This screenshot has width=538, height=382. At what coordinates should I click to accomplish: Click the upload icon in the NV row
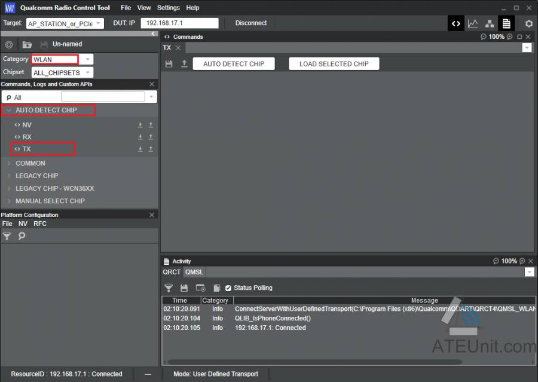click(x=151, y=125)
